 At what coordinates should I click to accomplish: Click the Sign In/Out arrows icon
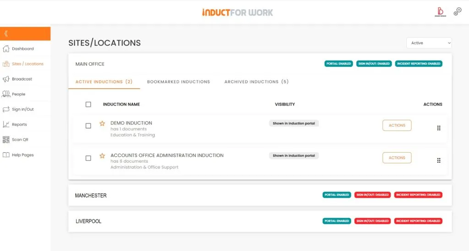pyautogui.click(x=6, y=109)
